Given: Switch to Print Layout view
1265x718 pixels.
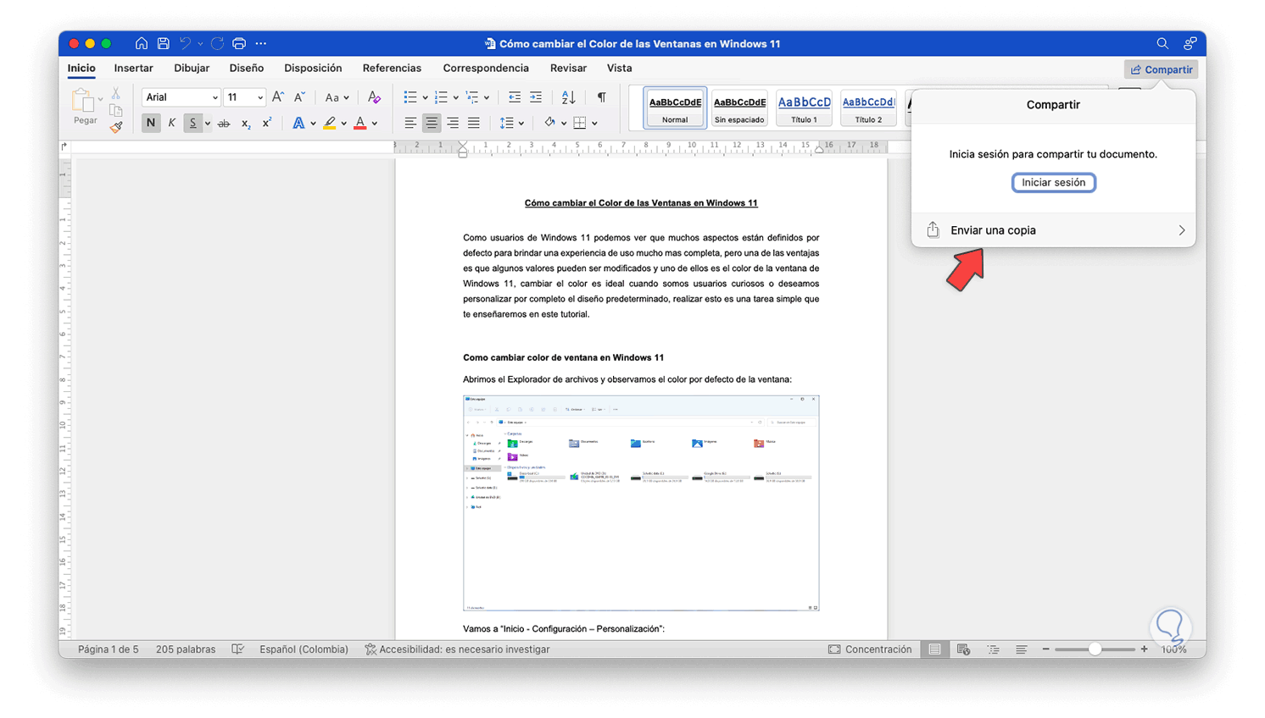Looking at the screenshot, I should click(934, 649).
